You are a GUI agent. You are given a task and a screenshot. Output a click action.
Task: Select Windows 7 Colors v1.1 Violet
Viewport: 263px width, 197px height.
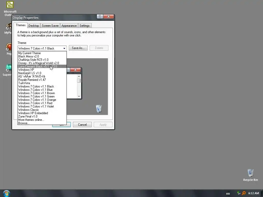tap(42, 106)
